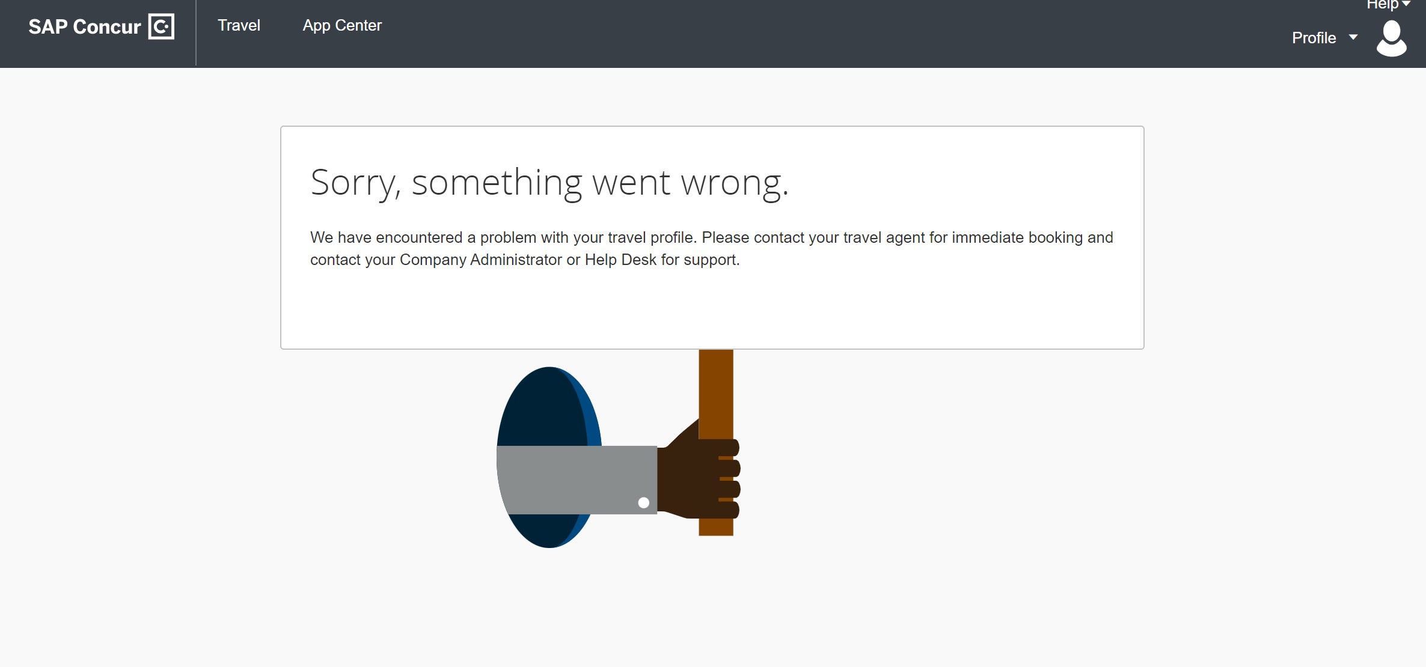1426x667 pixels.
Task: Expand the arrow next to Help
Action: pyautogui.click(x=1407, y=5)
